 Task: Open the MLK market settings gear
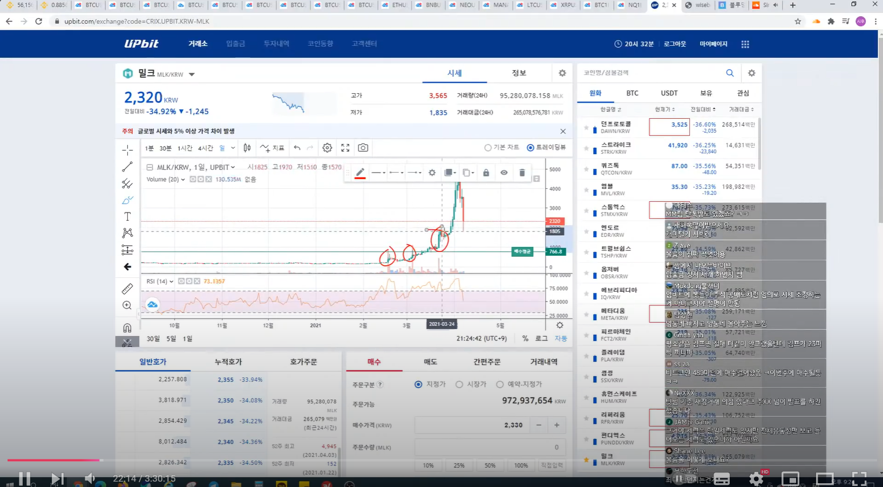click(562, 73)
